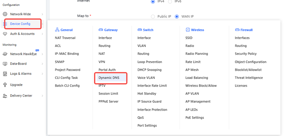The height and width of the screenshot is (136, 284).
Task: Open the Switch category header
Action: [x=148, y=30]
